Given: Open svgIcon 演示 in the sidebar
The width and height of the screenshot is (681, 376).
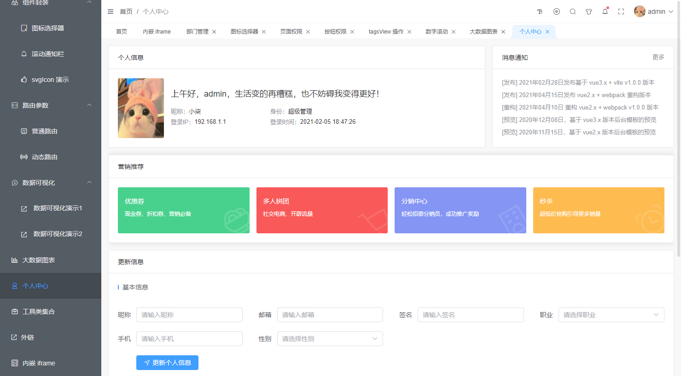Looking at the screenshot, I should pos(51,80).
